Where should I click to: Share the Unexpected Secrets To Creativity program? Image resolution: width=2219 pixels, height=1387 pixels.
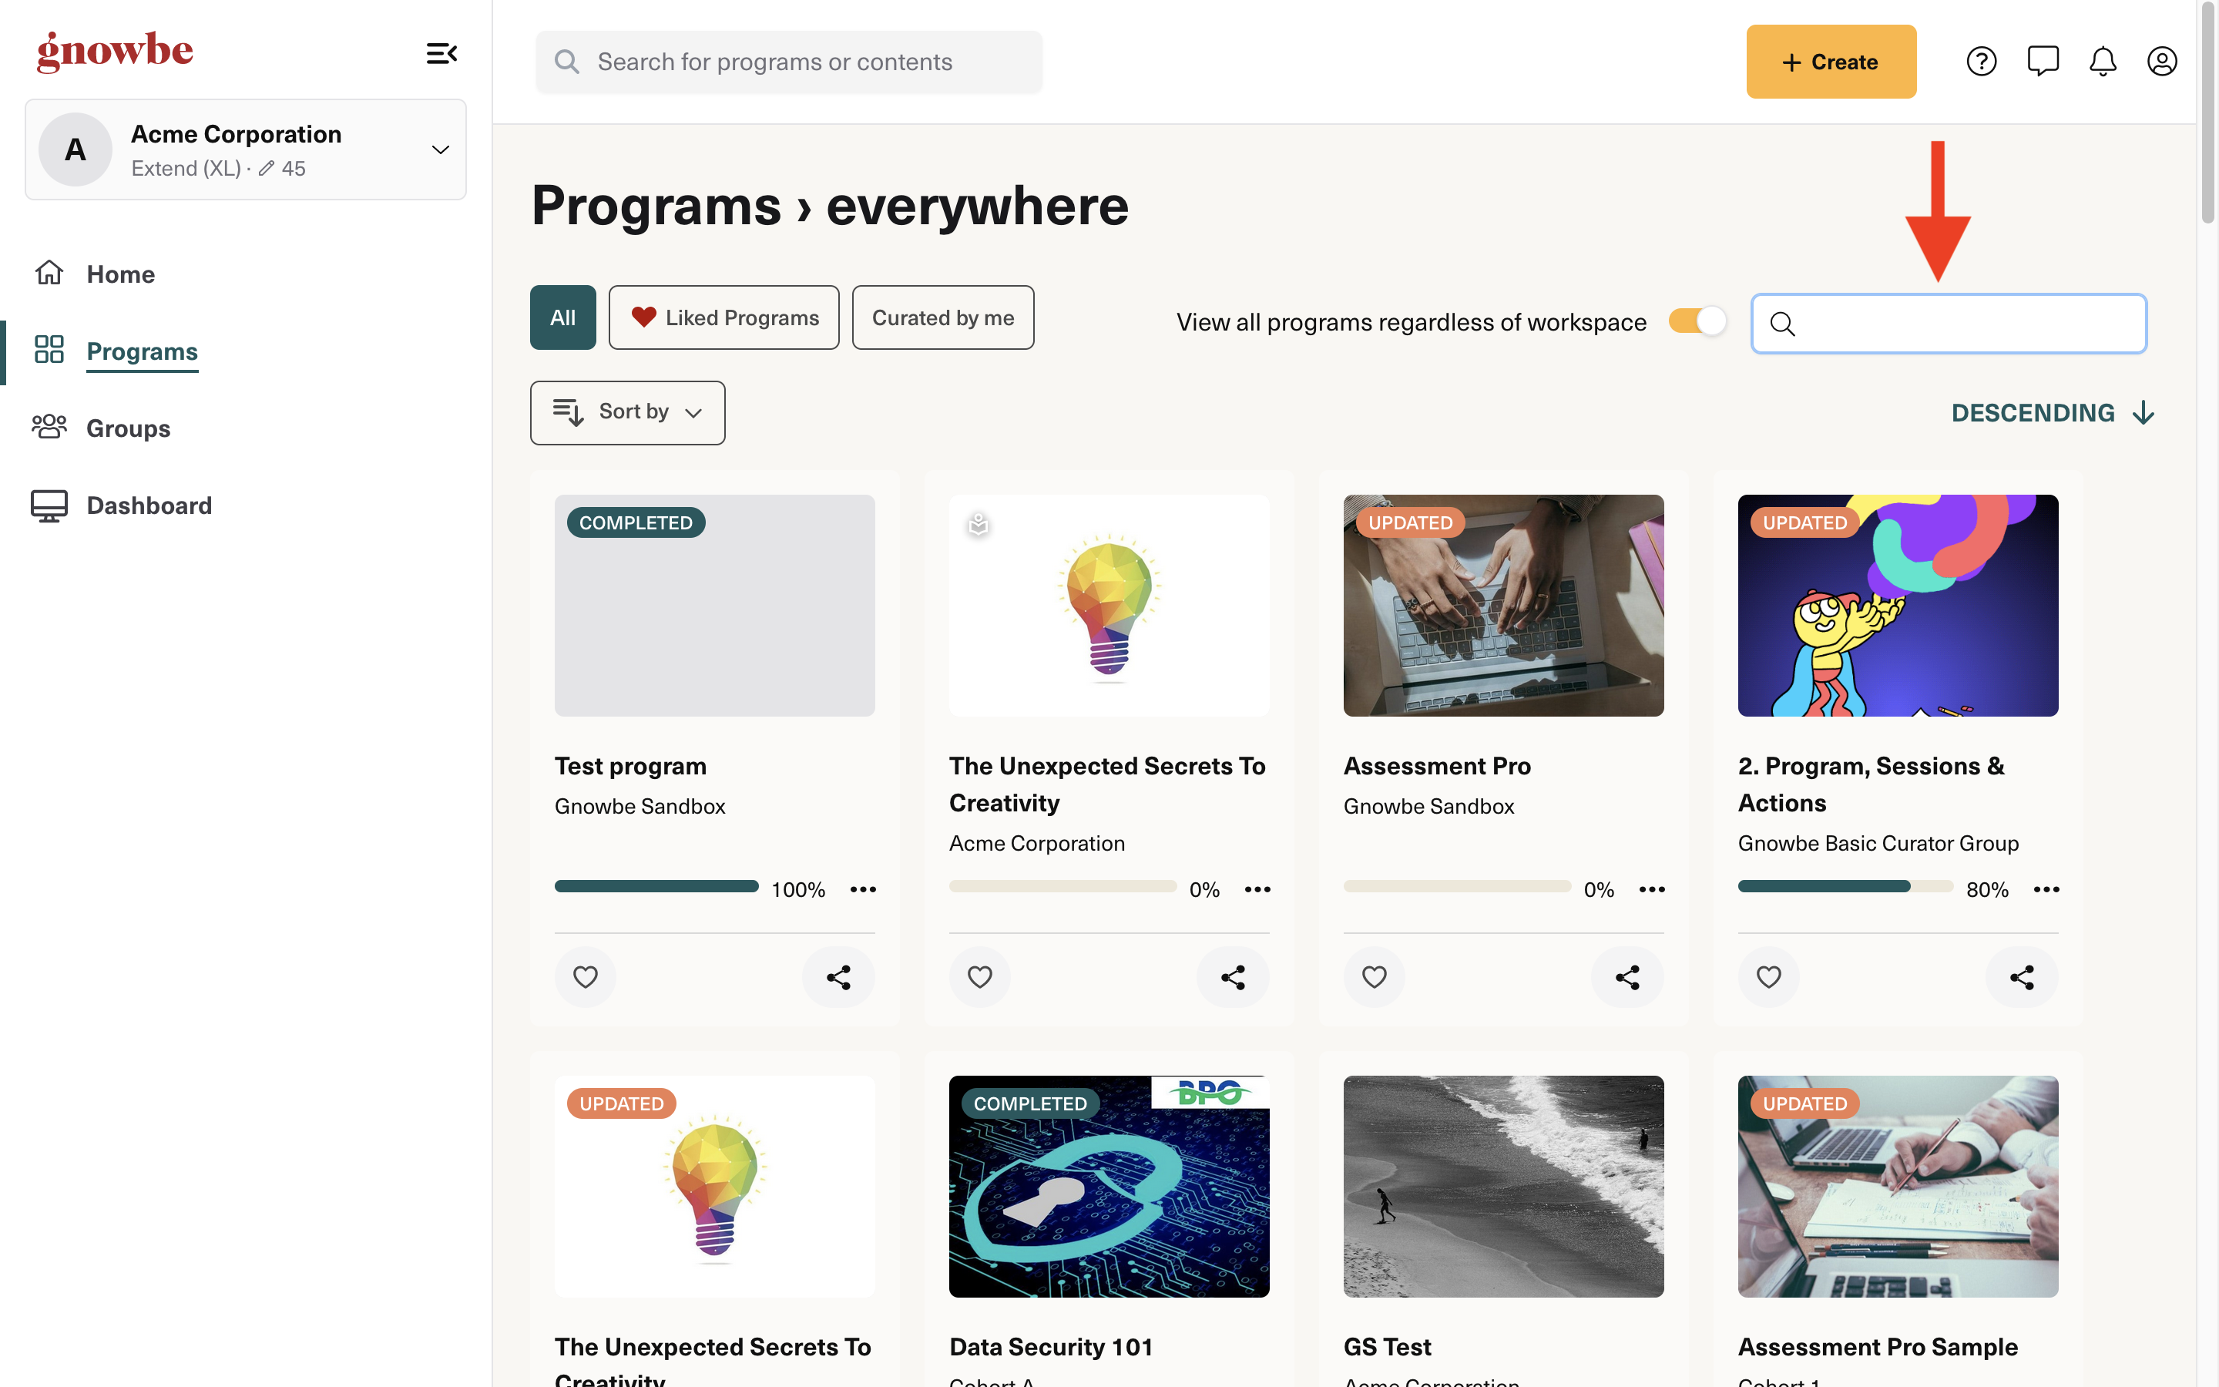(1232, 977)
